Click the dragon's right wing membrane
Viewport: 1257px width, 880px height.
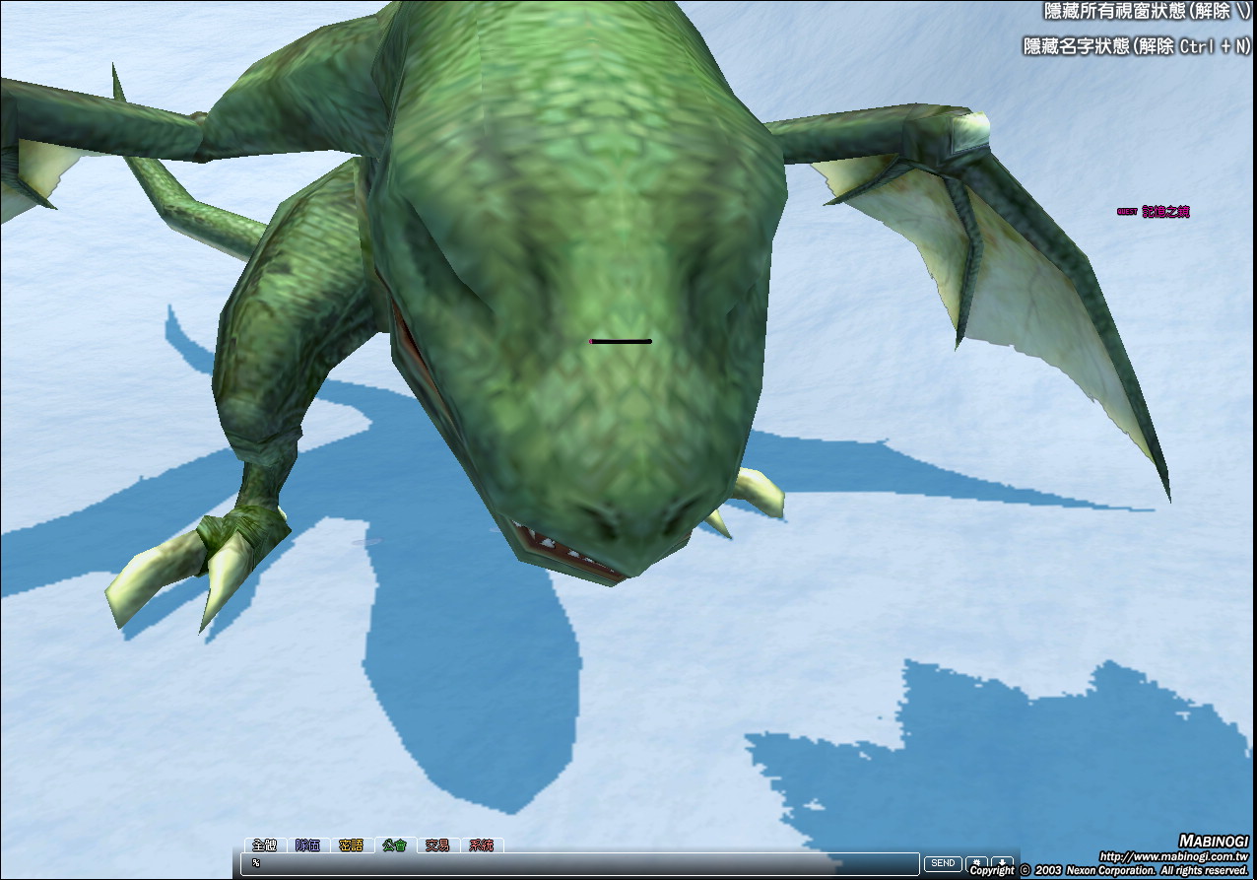[x=1025, y=286]
